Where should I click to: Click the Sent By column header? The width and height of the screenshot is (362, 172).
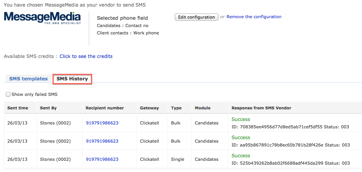pos(48,108)
